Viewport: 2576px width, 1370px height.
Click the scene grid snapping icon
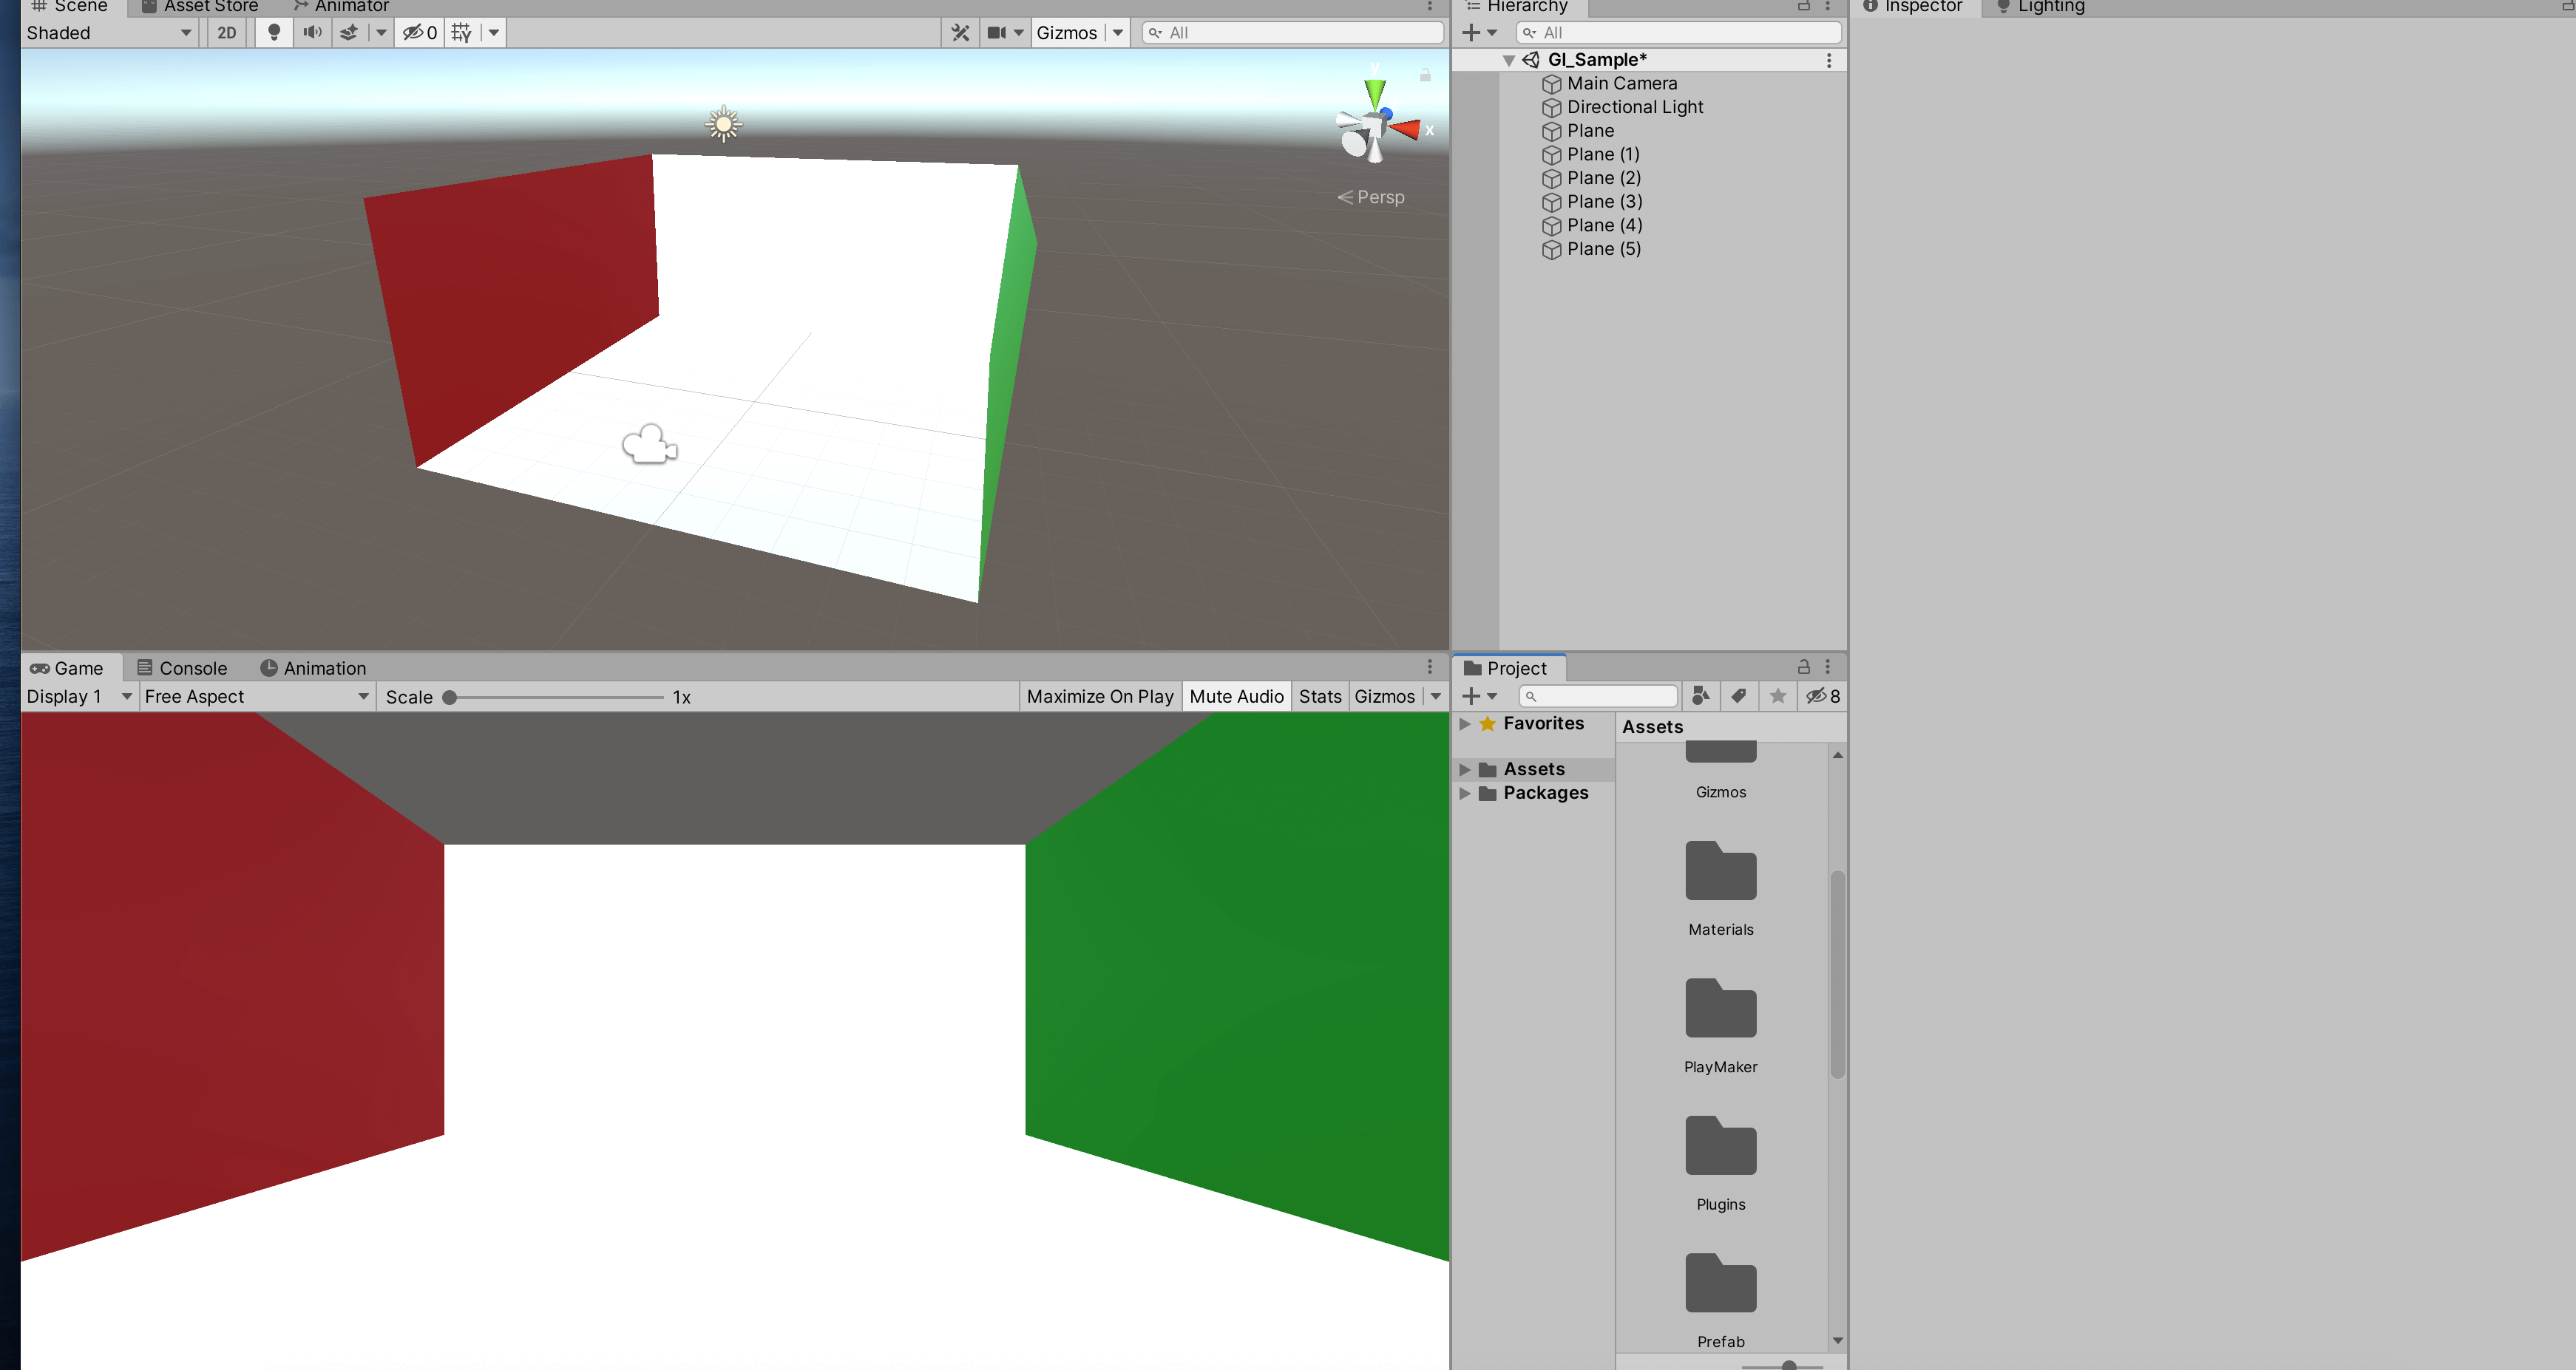click(x=461, y=32)
